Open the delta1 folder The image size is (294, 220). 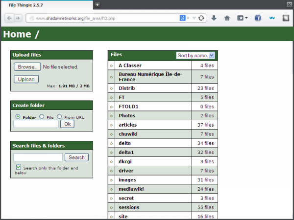point(126,152)
